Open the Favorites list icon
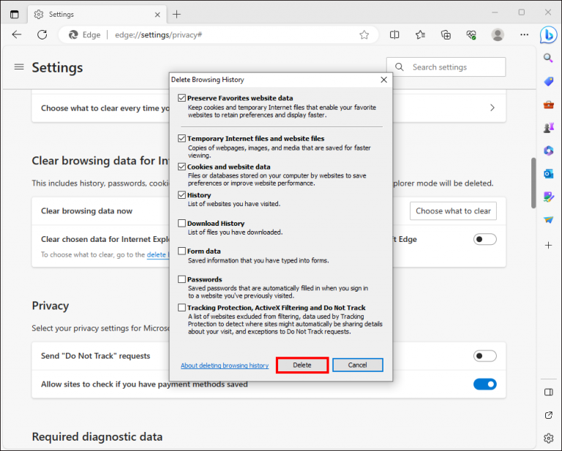Image resolution: width=562 pixels, height=451 pixels. (420, 34)
